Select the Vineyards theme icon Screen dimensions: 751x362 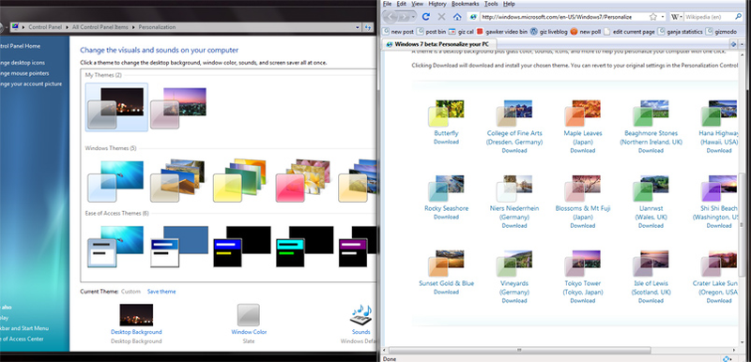[x=514, y=264]
